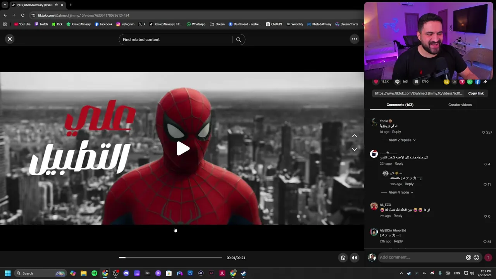The height and width of the screenshot is (279, 496).
Task: Close the TikTok video viewer
Action: [x=10, y=39]
